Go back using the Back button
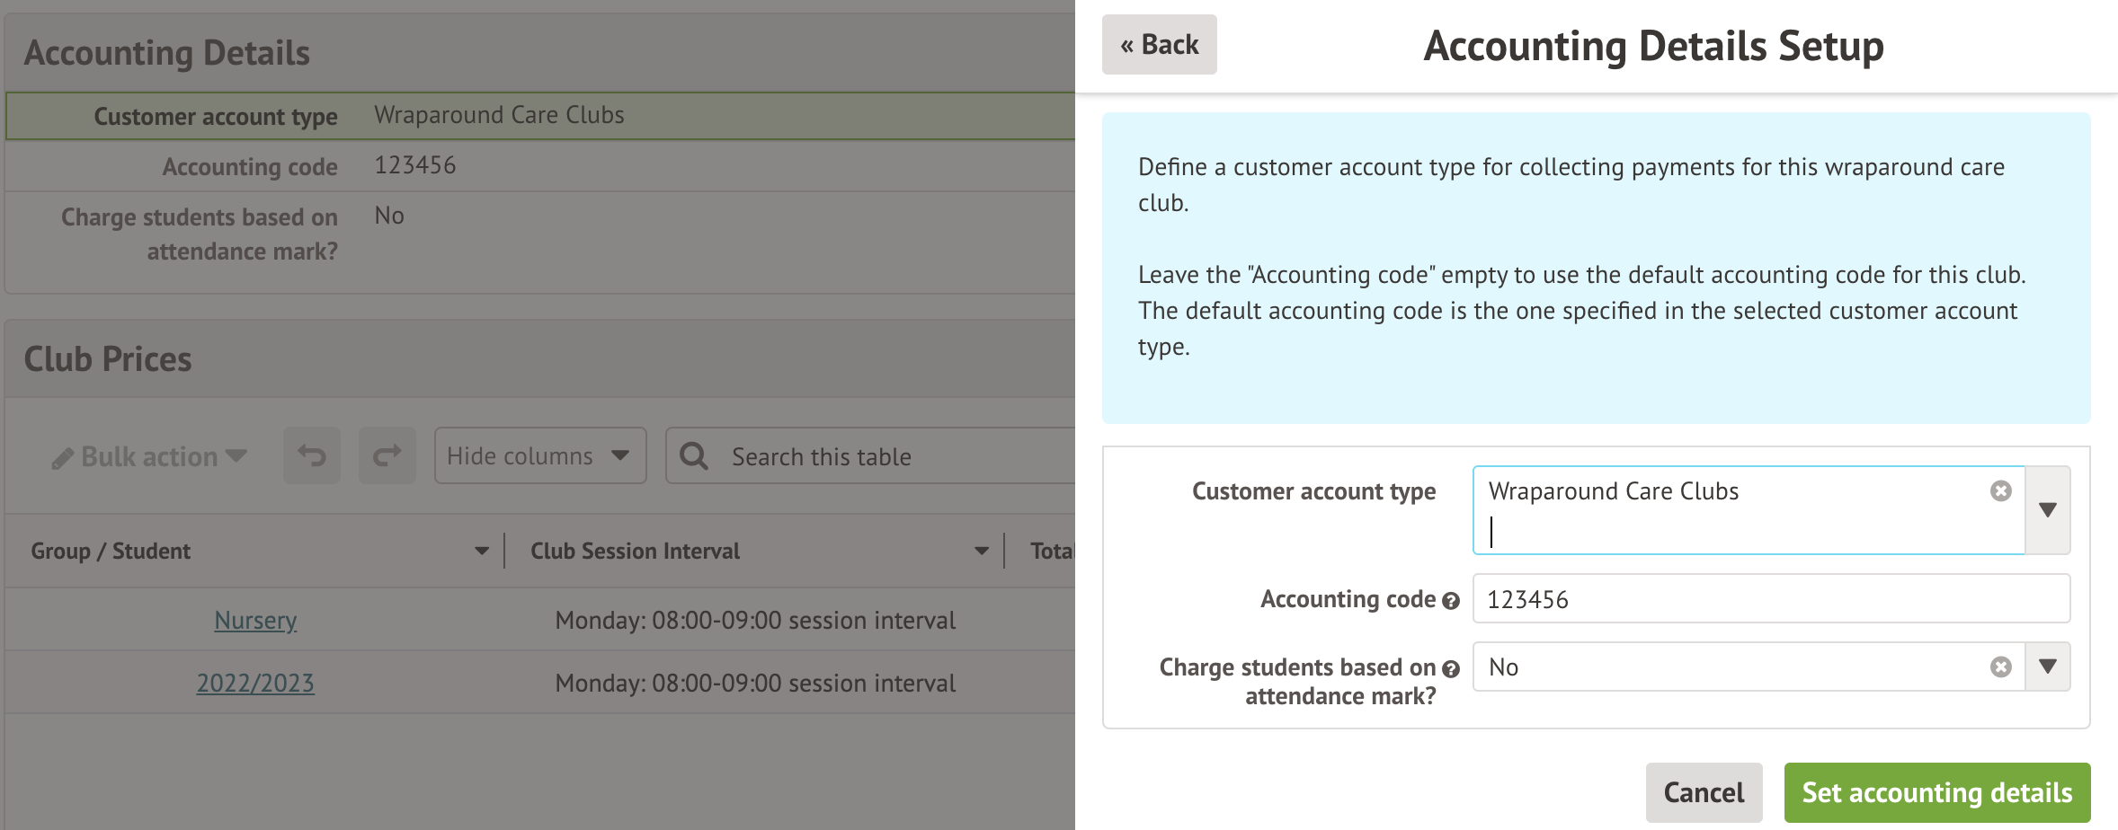The width and height of the screenshot is (2118, 830). tap(1159, 45)
